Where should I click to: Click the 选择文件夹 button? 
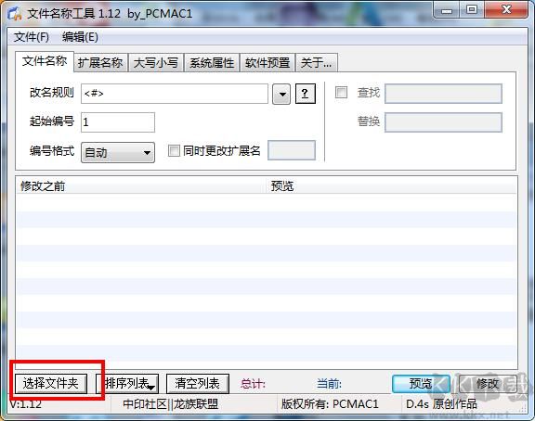(50, 384)
